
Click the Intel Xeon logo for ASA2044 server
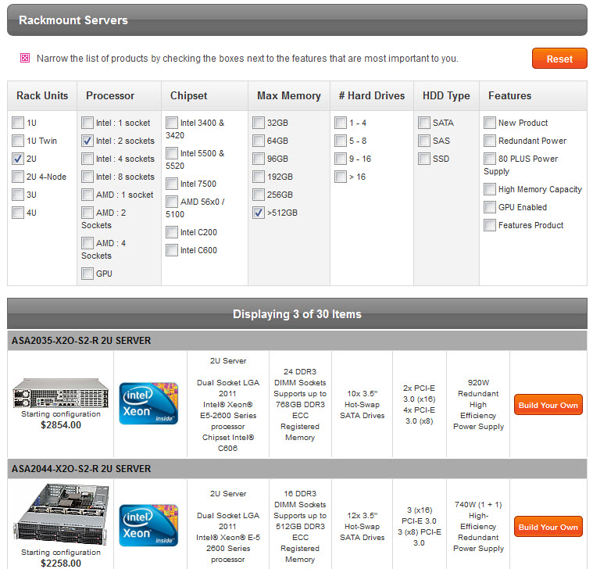(148, 525)
